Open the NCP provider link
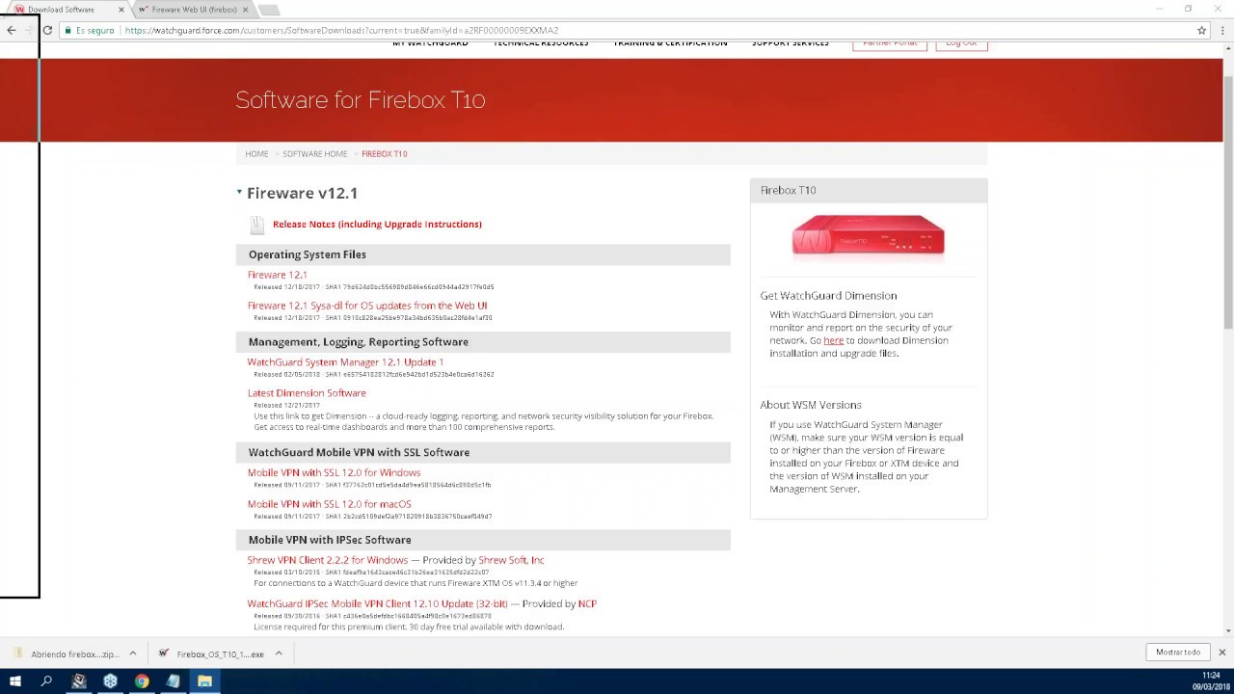This screenshot has height=694, width=1234. tap(587, 604)
